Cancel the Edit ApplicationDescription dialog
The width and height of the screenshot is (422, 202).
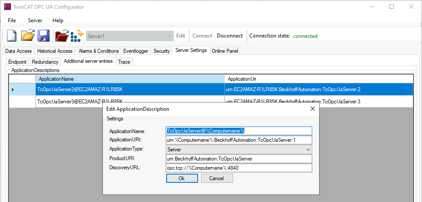point(216,178)
